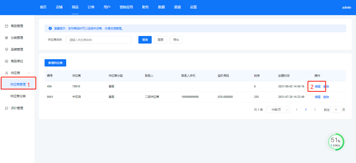Viewport: 356px width, 163px height.
Task: Click 删除 link for 中石油 row
Action: click(326, 97)
